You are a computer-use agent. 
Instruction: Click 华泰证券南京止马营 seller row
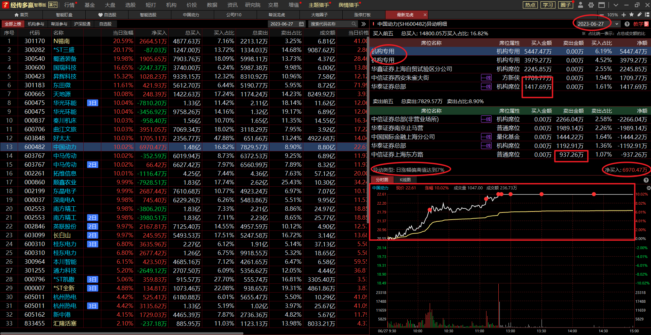(x=510, y=128)
